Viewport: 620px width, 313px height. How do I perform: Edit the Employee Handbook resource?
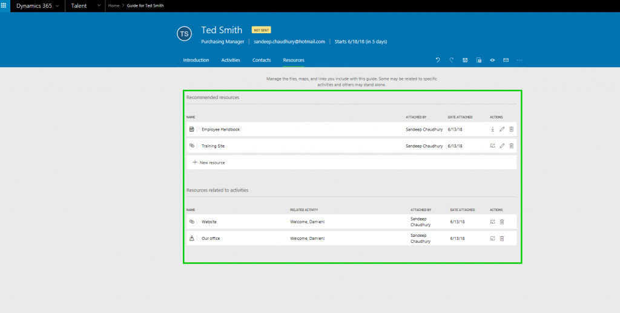click(x=502, y=129)
